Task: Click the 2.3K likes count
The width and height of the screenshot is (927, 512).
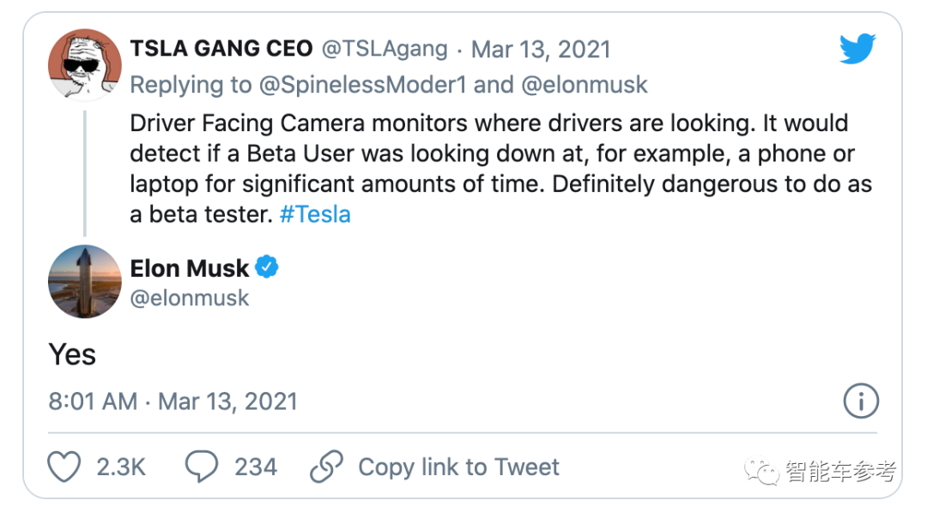Action: (121, 467)
